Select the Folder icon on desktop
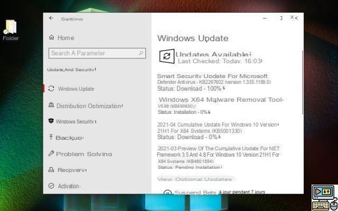 (x=11, y=30)
